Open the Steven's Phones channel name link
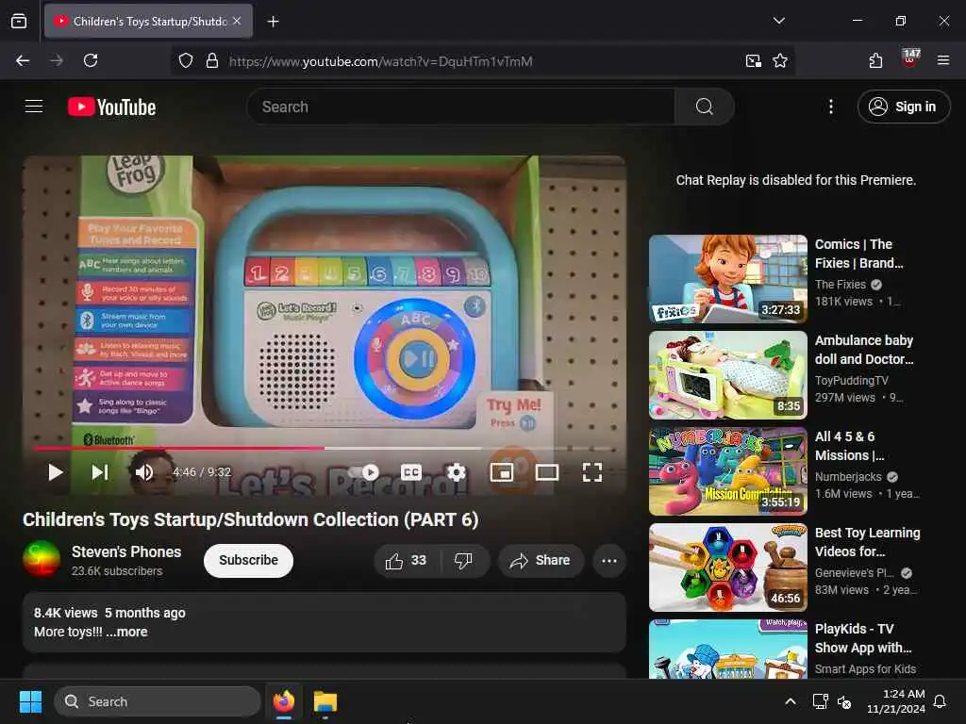The width and height of the screenshot is (966, 724). click(126, 551)
